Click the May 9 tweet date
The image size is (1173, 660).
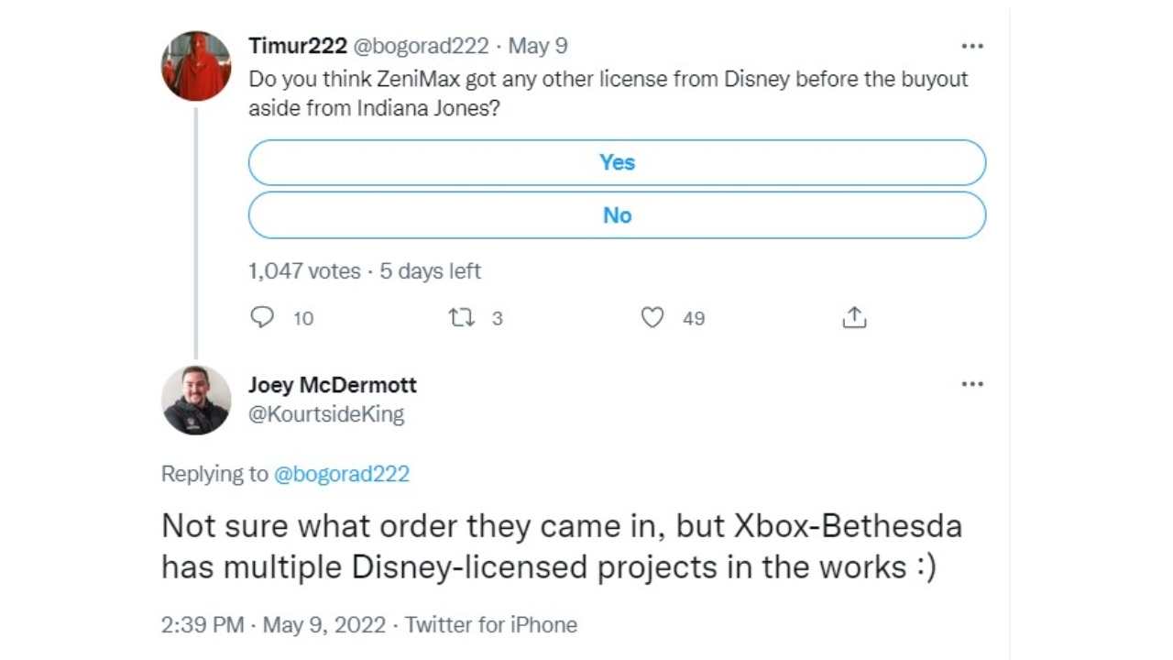538,46
